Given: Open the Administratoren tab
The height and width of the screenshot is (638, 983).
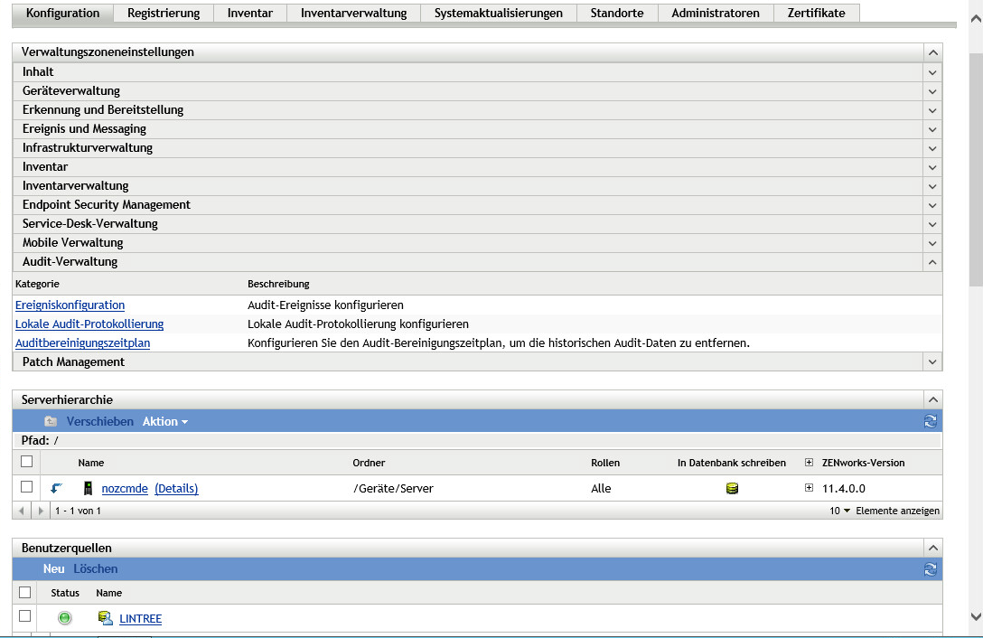Looking at the screenshot, I should coord(716,14).
